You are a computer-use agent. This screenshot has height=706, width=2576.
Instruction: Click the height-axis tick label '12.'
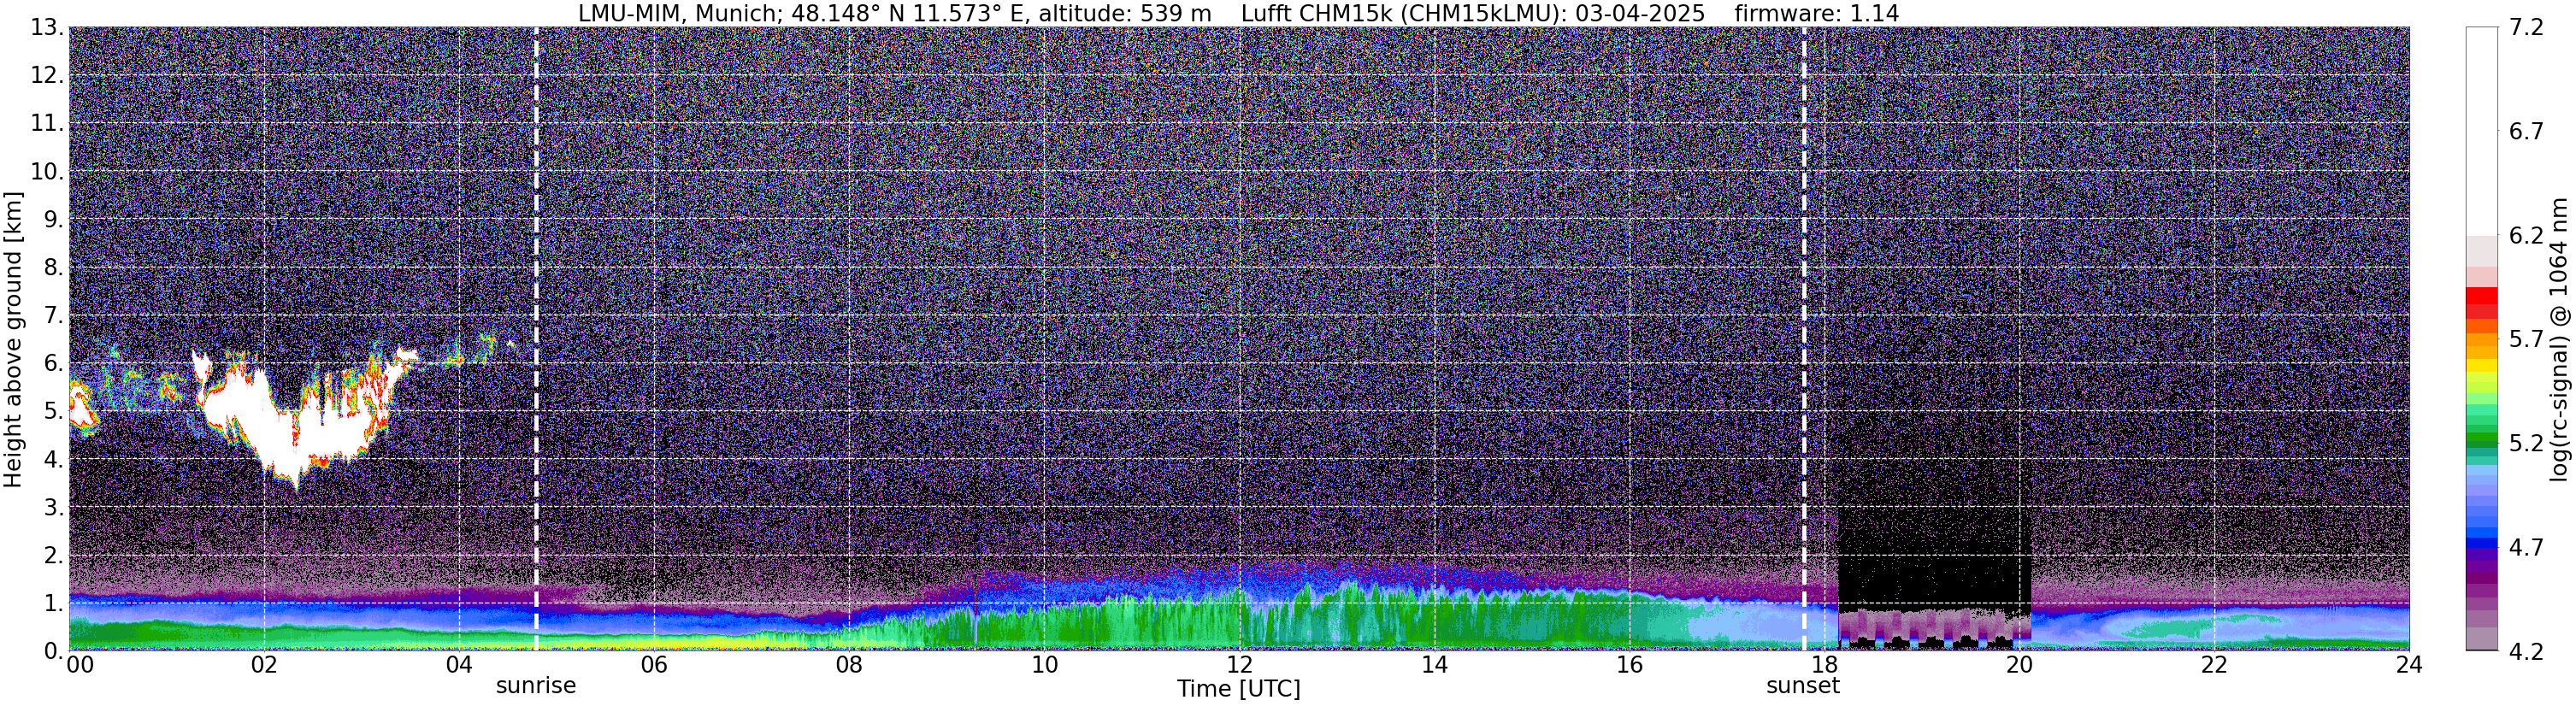[47, 76]
